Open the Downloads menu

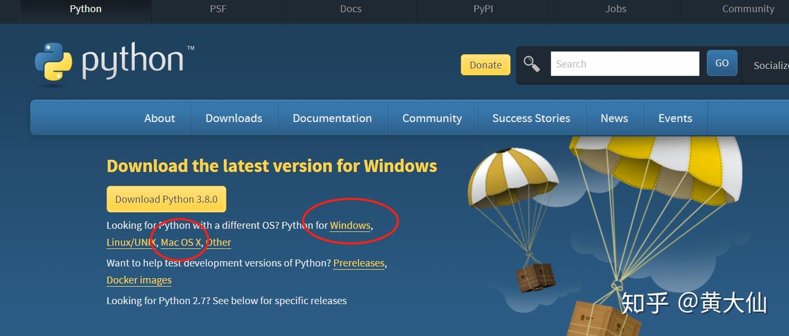tap(234, 118)
